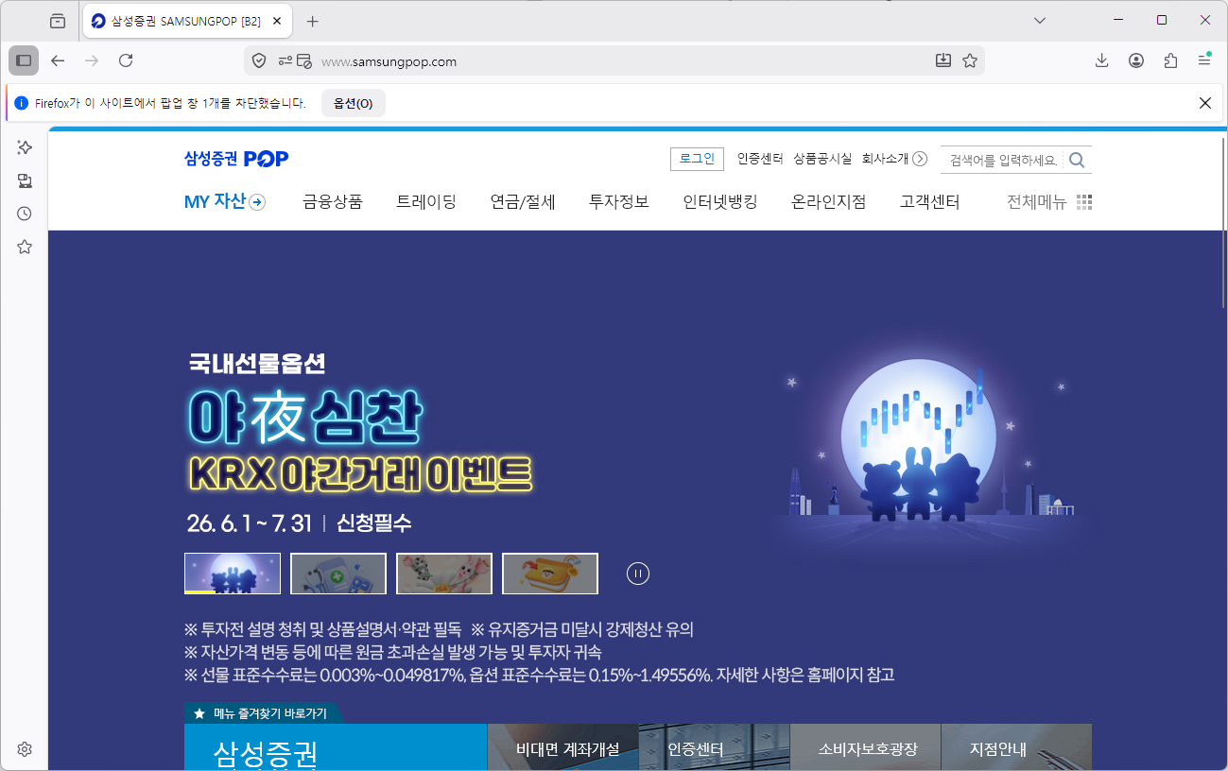Open the 고객센터 menu
This screenshot has width=1228, height=771.
coord(930,201)
